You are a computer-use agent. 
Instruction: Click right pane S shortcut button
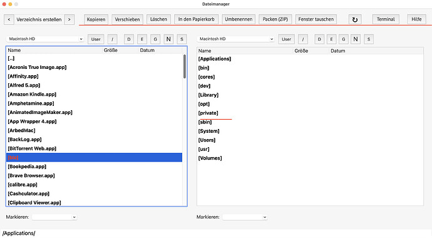[x=369, y=39]
